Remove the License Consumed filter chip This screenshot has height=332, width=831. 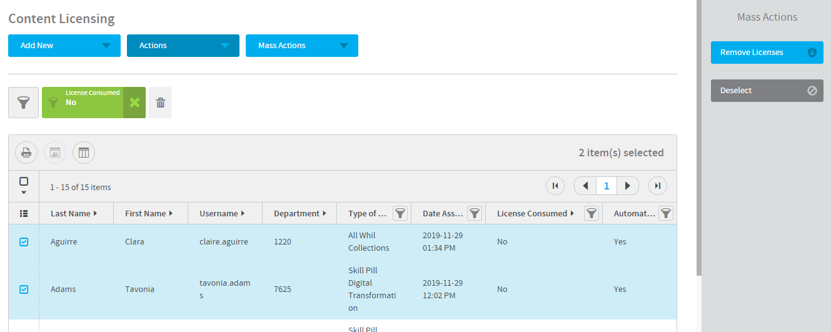(134, 103)
